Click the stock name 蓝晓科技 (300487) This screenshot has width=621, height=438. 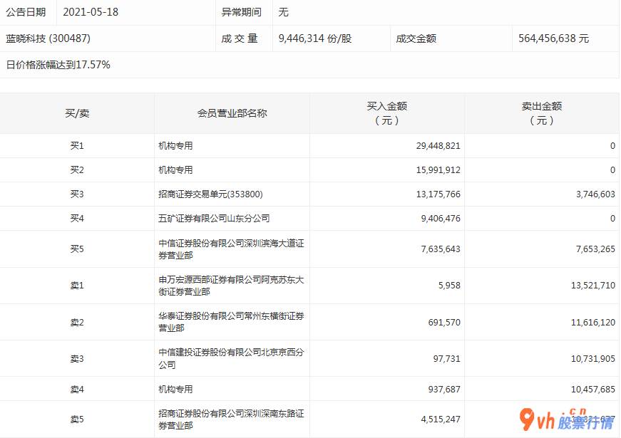pyautogui.click(x=48, y=38)
